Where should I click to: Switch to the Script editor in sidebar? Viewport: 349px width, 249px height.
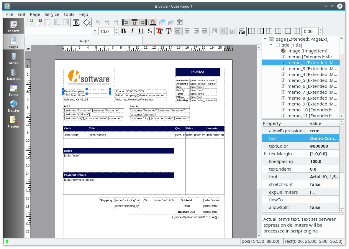coord(13,58)
